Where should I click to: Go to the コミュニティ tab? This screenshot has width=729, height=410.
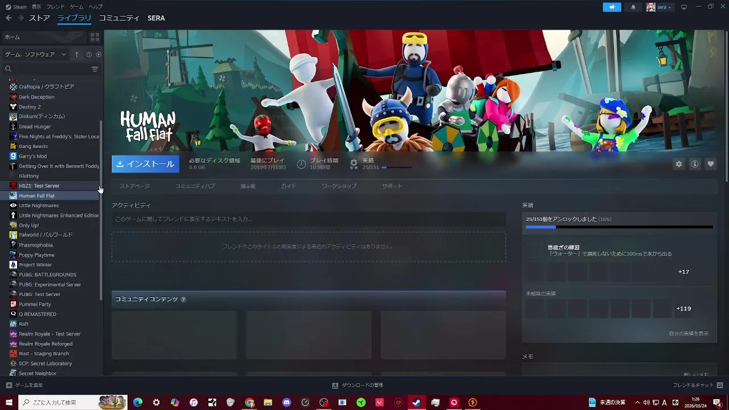coord(119,18)
